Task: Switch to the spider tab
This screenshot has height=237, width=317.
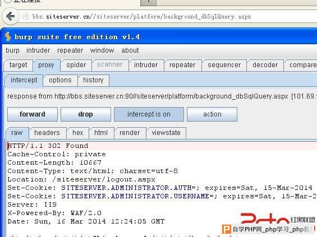Action: tap(76, 65)
